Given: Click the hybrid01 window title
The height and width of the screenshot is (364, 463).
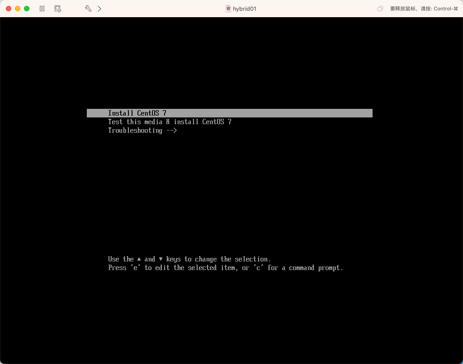Looking at the screenshot, I should point(245,9).
